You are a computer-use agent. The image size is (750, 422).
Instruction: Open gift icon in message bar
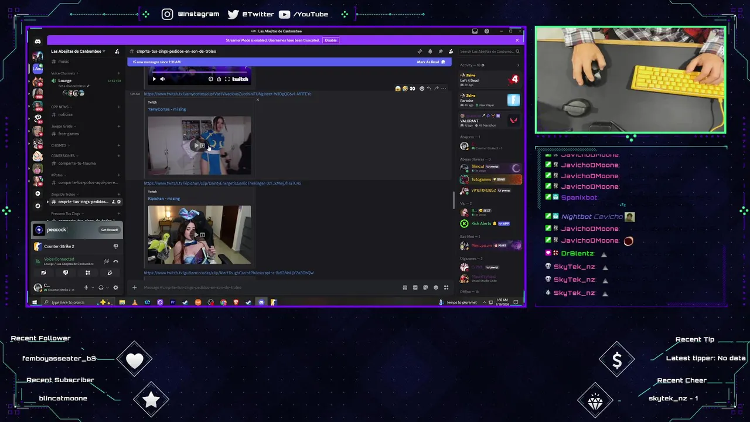(x=405, y=287)
